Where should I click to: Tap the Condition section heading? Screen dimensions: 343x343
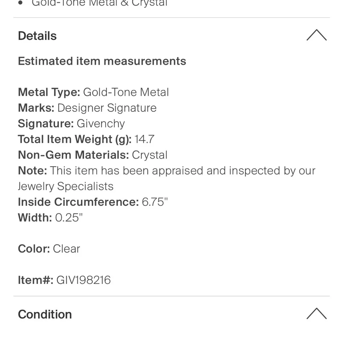(45, 314)
